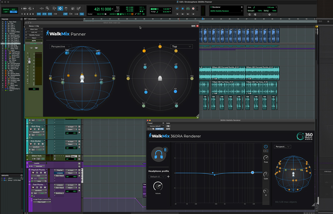Open Kick Stutter Object output selector

(x=71, y=144)
